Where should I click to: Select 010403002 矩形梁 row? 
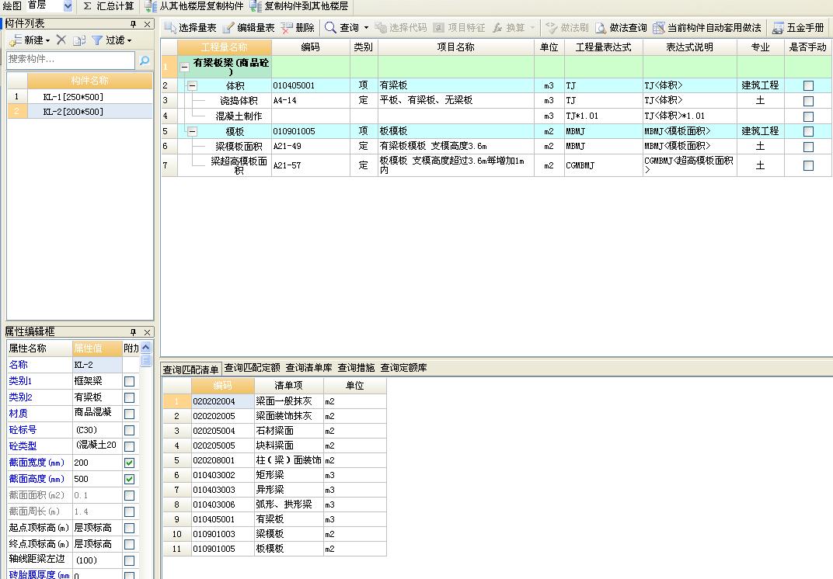(274, 475)
